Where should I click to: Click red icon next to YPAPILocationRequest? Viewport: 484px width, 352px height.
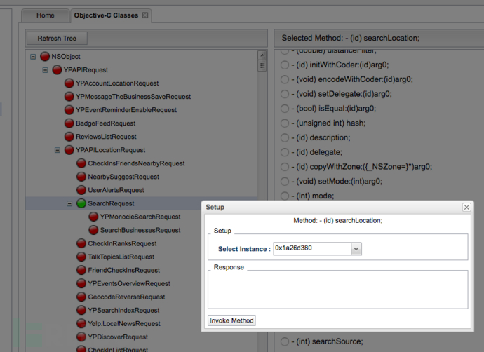[x=69, y=150]
